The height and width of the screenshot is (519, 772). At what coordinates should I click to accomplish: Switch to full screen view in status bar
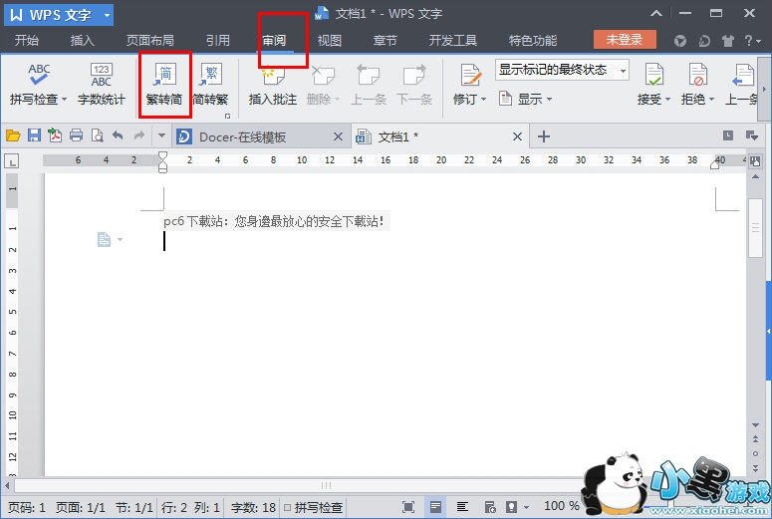point(408,507)
